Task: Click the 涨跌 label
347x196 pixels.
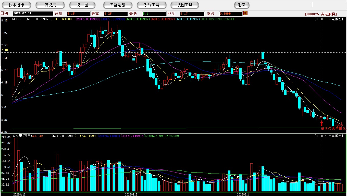Action: click(210, 14)
